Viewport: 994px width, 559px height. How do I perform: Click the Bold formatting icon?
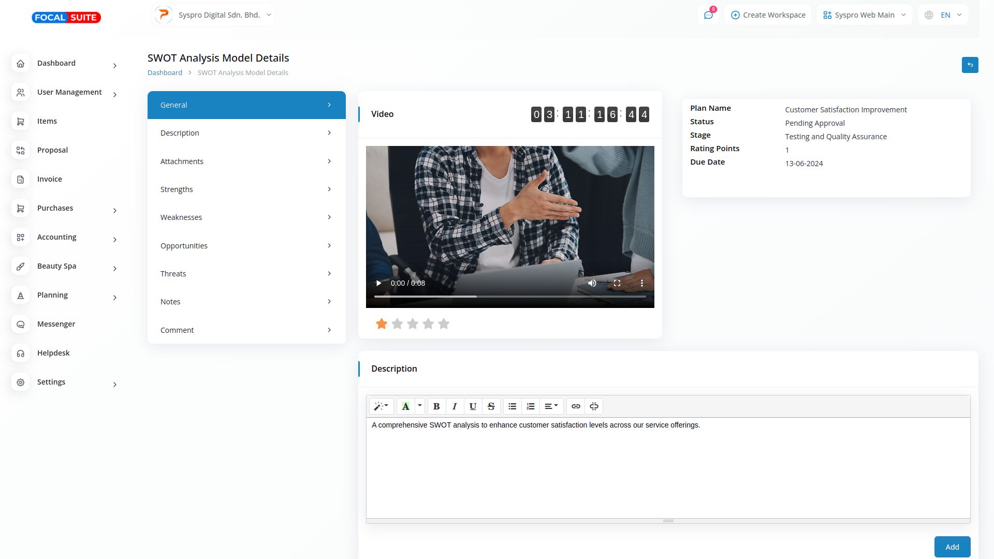click(x=436, y=406)
